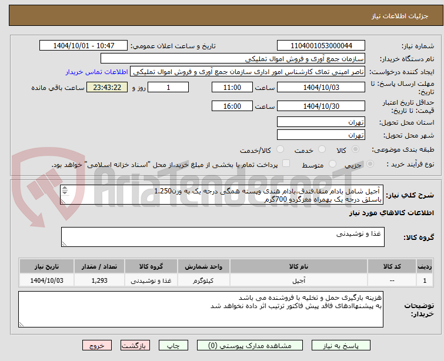Screen dimensions: 444x361
Task: Click the کیلوگرم unit cell
Action: (x=203, y=280)
